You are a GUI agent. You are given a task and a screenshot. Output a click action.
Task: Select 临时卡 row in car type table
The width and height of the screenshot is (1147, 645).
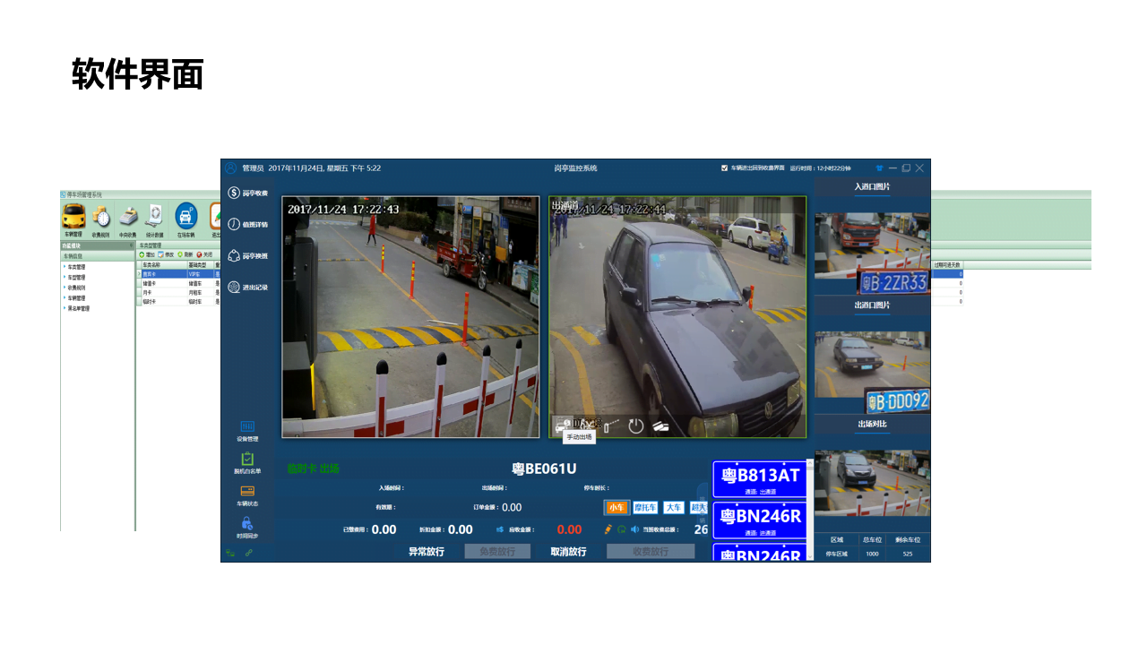tap(178, 302)
